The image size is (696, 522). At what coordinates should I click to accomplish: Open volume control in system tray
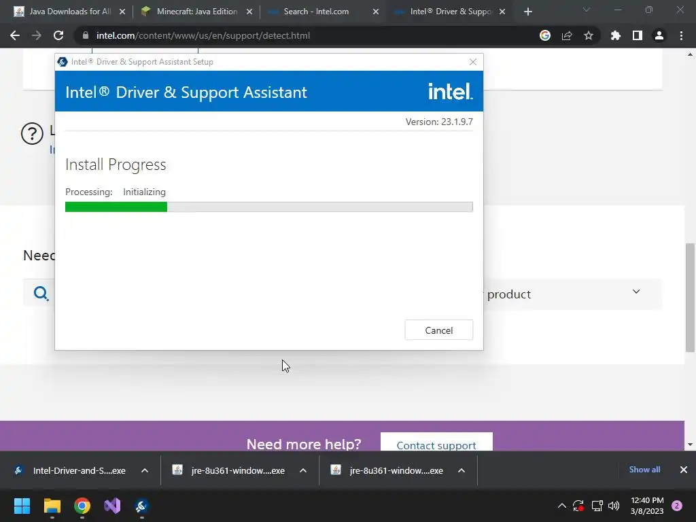[x=614, y=506]
